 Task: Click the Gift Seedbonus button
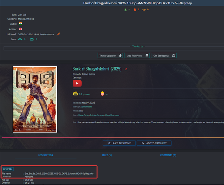(164, 56)
